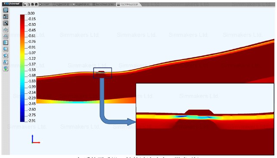Click the 3D cube view icon in sidebar
The width and height of the screenshot is (277, 158).
pos(6,10)
